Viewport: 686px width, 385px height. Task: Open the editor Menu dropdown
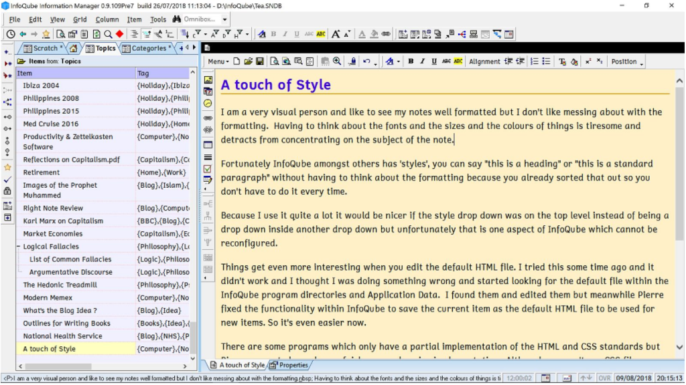(218, 61)
